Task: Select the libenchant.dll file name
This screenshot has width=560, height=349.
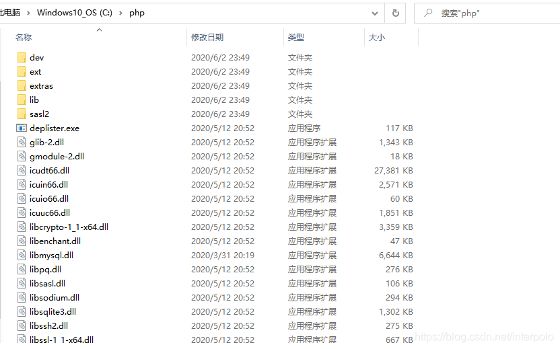Action: pyautogui.click(x=55, y=241)
